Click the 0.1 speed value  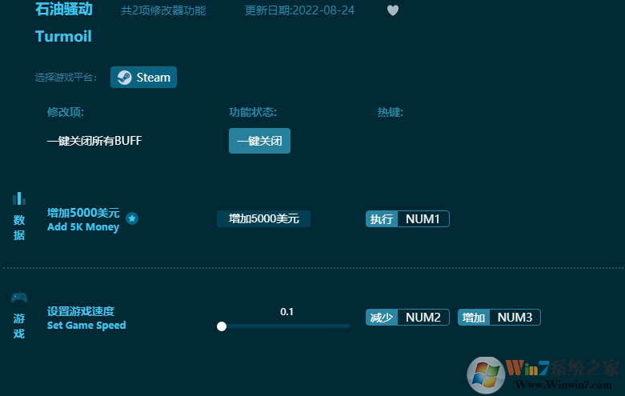click(286, 311)
